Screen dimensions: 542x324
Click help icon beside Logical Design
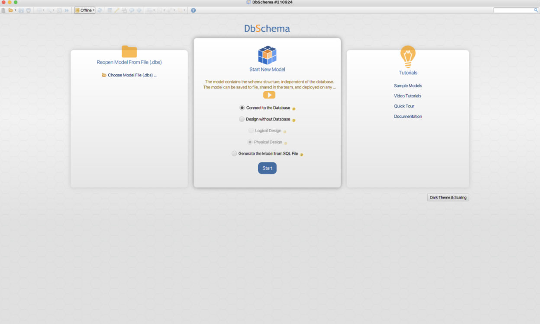coord(284,131)
